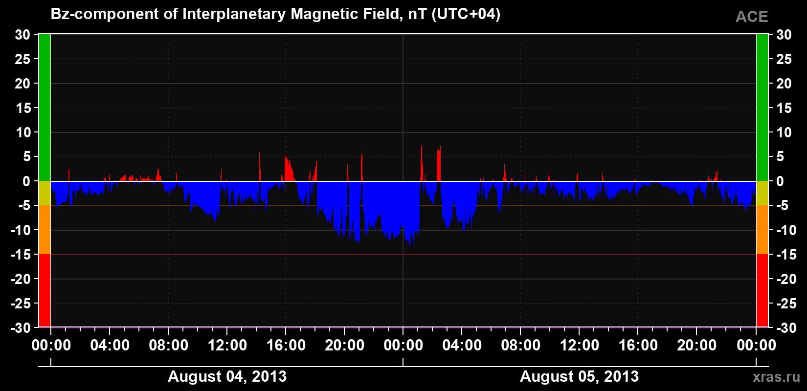The width and height of the screenshot is (807, 391).
Task: Click the 25 value on right y-axis
Action: click(x=784, y=59)
